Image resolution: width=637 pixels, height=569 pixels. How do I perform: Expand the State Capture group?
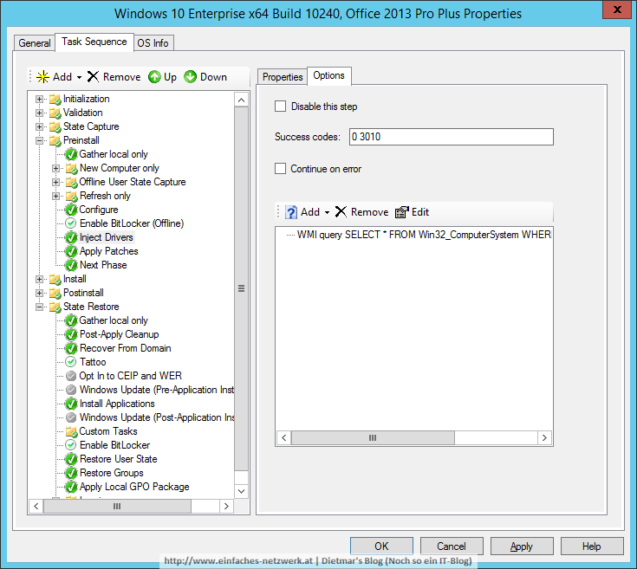pos(39,126)
